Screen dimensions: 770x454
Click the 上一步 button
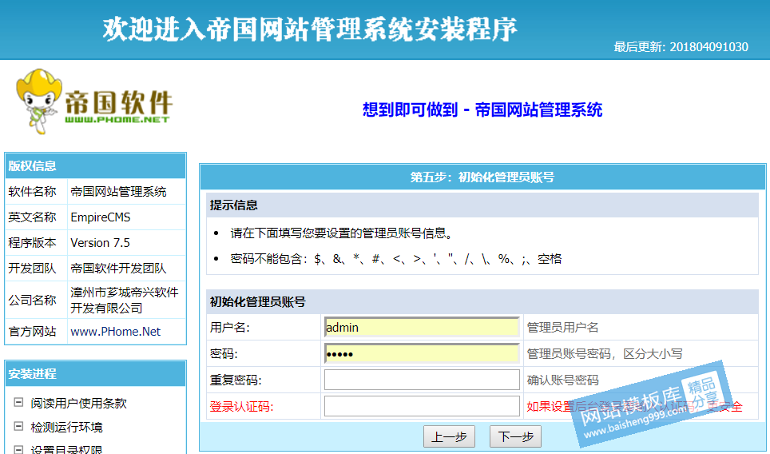449,436
